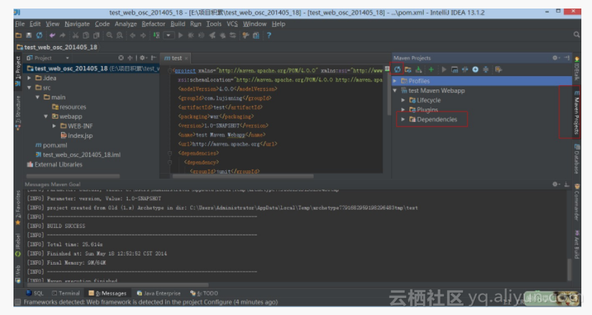
Task: Click Help question mark icon
Action: point(269,35)
